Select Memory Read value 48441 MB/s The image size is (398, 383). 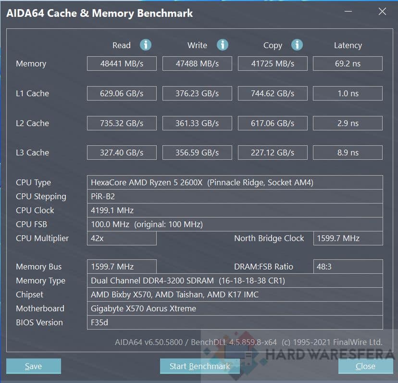coord(122,64)
